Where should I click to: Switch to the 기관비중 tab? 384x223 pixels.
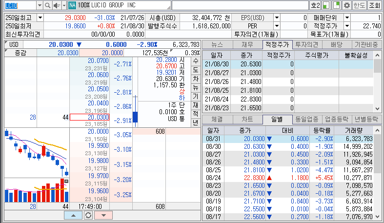[366, 44]
